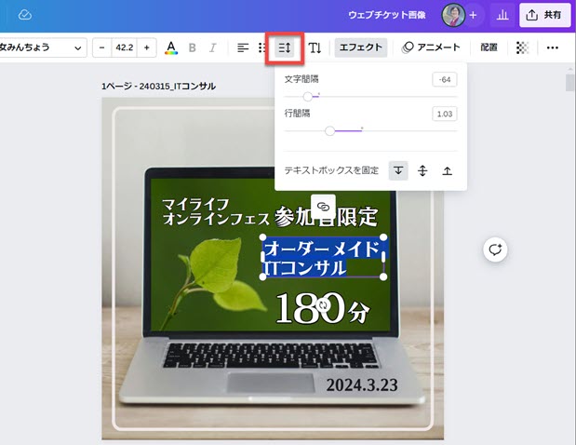Anchor the text box to the middle
This screenshot has height=445, width=576.
[x=422, y=170]
